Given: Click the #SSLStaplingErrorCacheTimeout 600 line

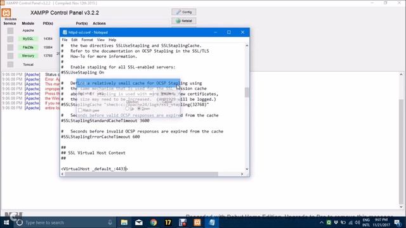Looking at the screenshot, I should pos(100,137).
